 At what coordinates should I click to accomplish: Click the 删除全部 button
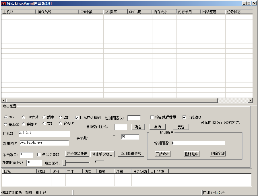point(218,154)
